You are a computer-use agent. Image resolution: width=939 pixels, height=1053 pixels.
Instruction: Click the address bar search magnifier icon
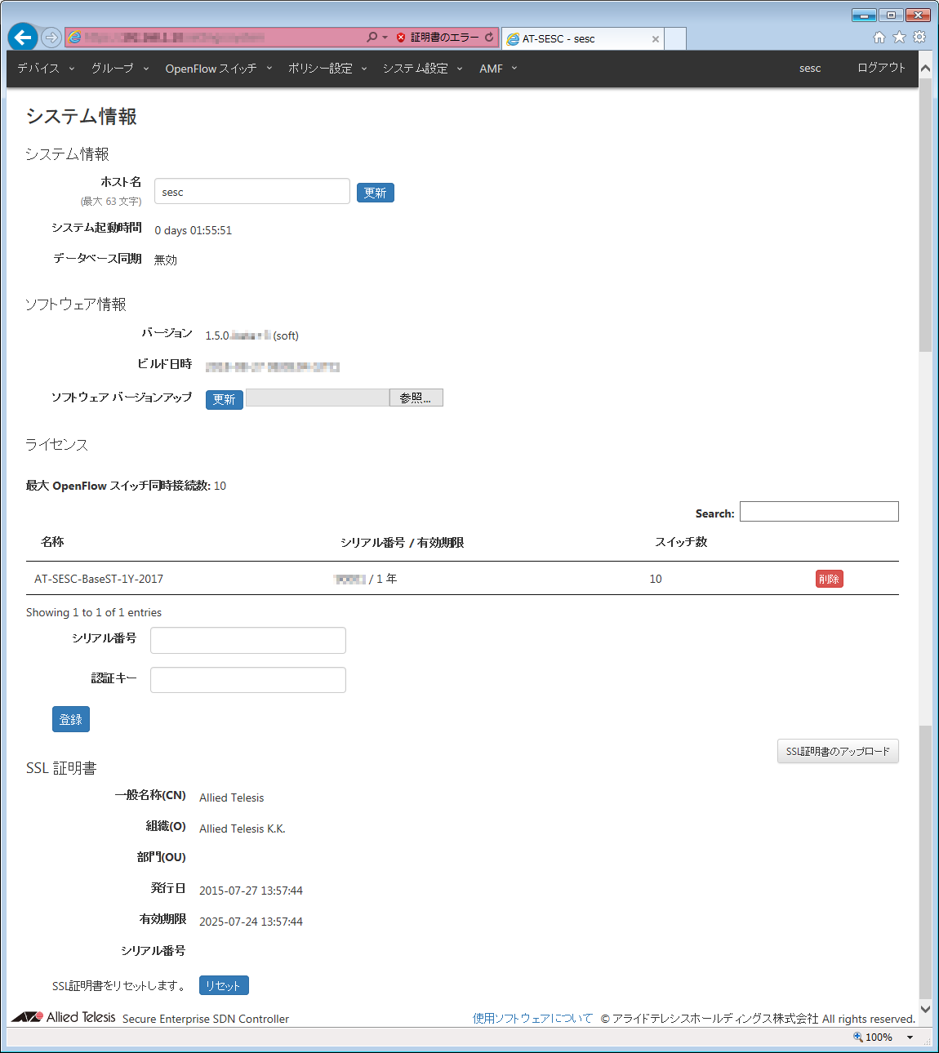pyautogui.click(x=372, y=38)
